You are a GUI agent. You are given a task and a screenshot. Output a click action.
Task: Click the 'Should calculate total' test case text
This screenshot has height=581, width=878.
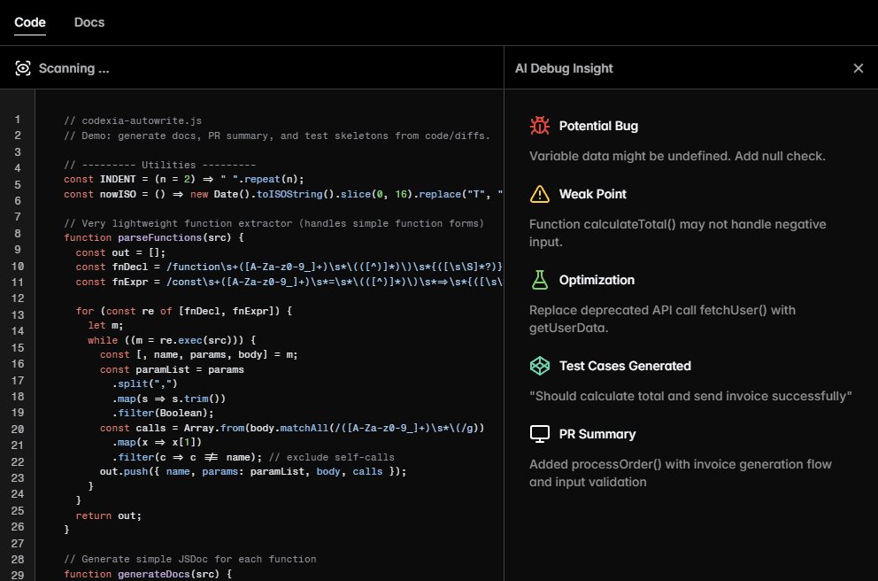tap(690, 396)
